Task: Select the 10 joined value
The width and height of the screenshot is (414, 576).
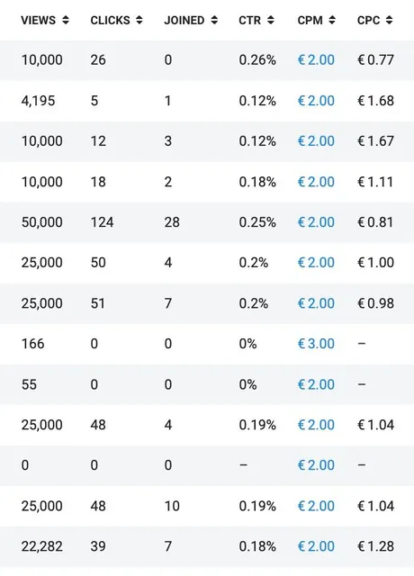Action: tap(172, 506)
